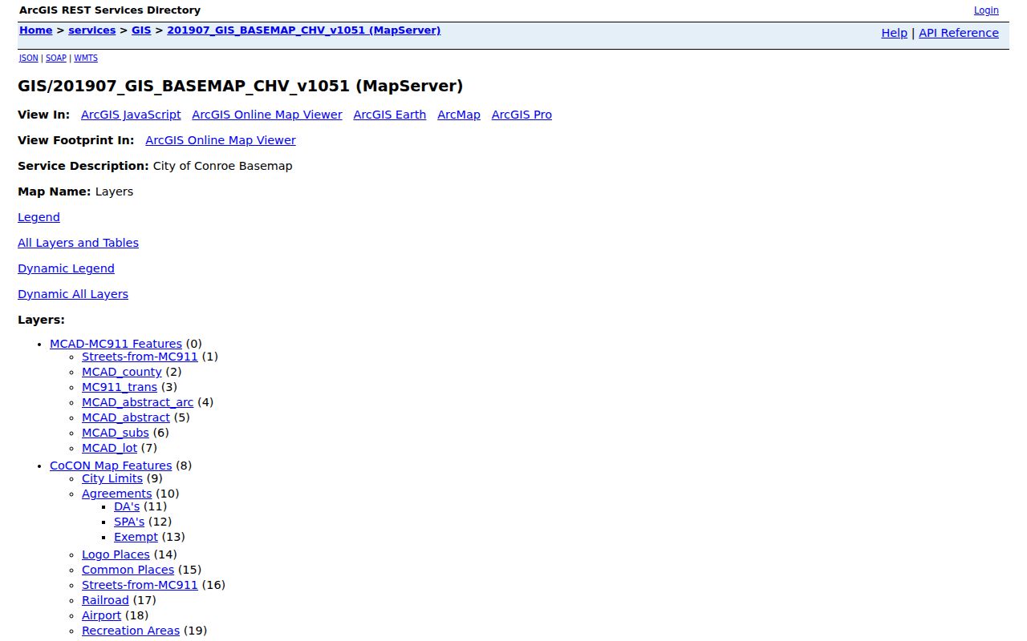Open the Railroad layer
The height and width of the screenshot is (641, 1027).
point(105,600)
